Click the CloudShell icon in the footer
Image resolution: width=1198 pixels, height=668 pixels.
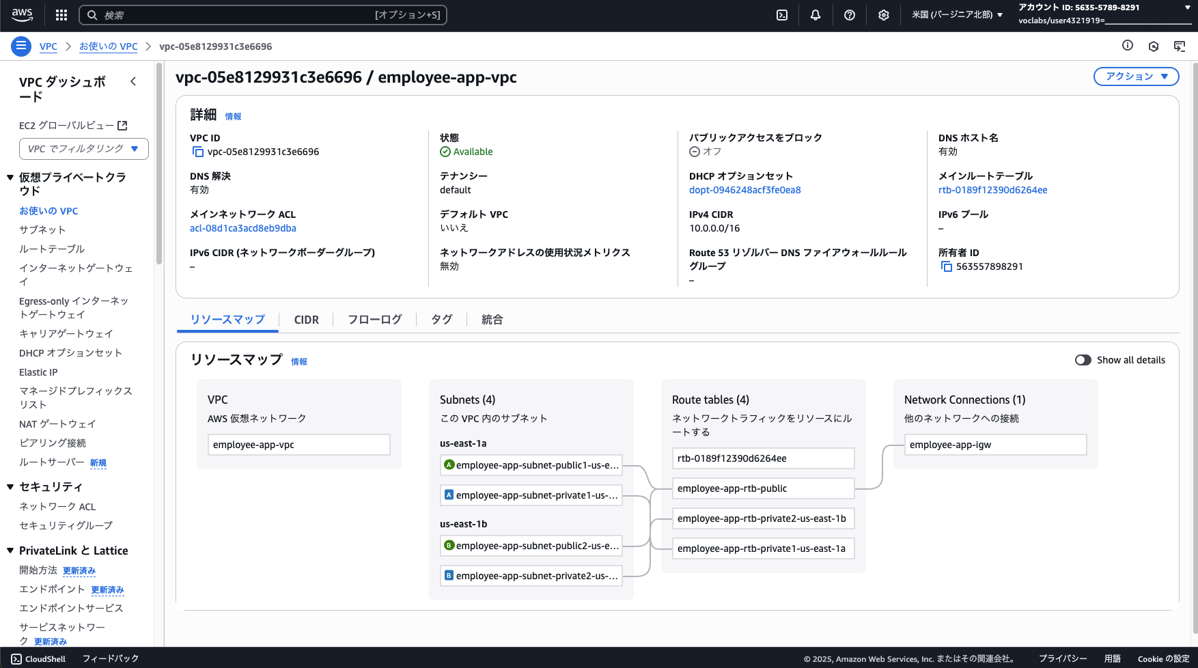(x=16, y=659)
